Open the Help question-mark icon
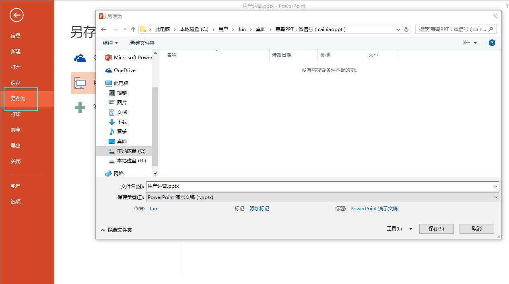The image size is (509, 284). [492, 42]
